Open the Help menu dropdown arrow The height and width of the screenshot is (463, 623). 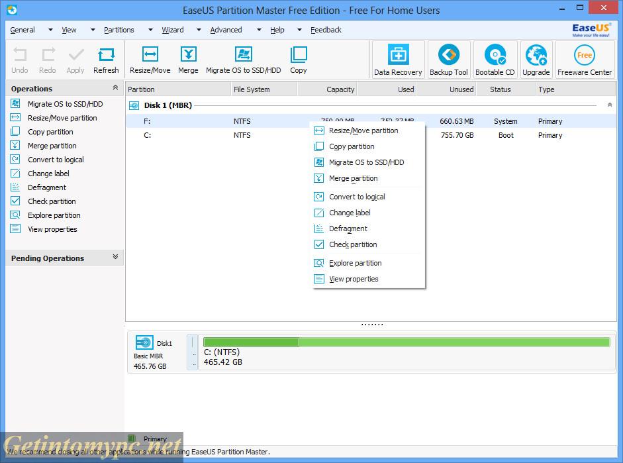point(299,30)
